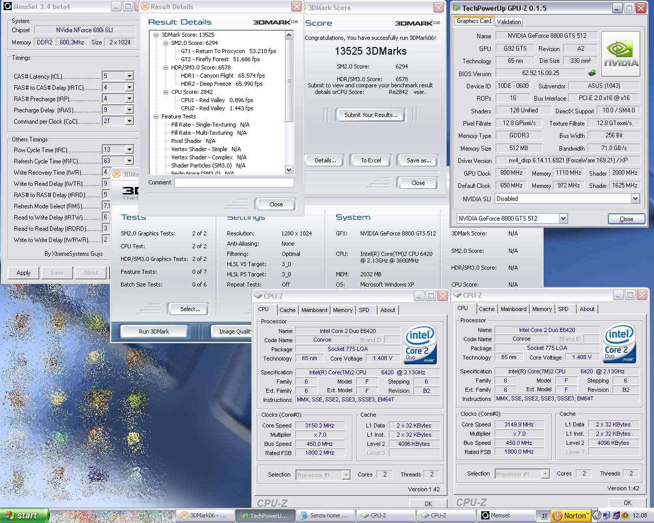Click the Norton tray icon
The width and height of the screenshot is (654, 523).
click(x=570, y=515)
